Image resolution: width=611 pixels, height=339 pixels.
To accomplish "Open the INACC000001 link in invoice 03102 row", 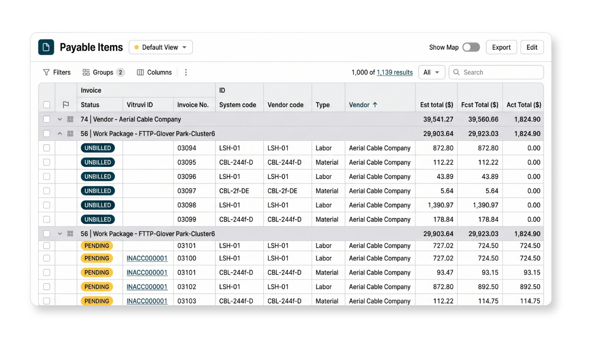I will pos(147,287).
